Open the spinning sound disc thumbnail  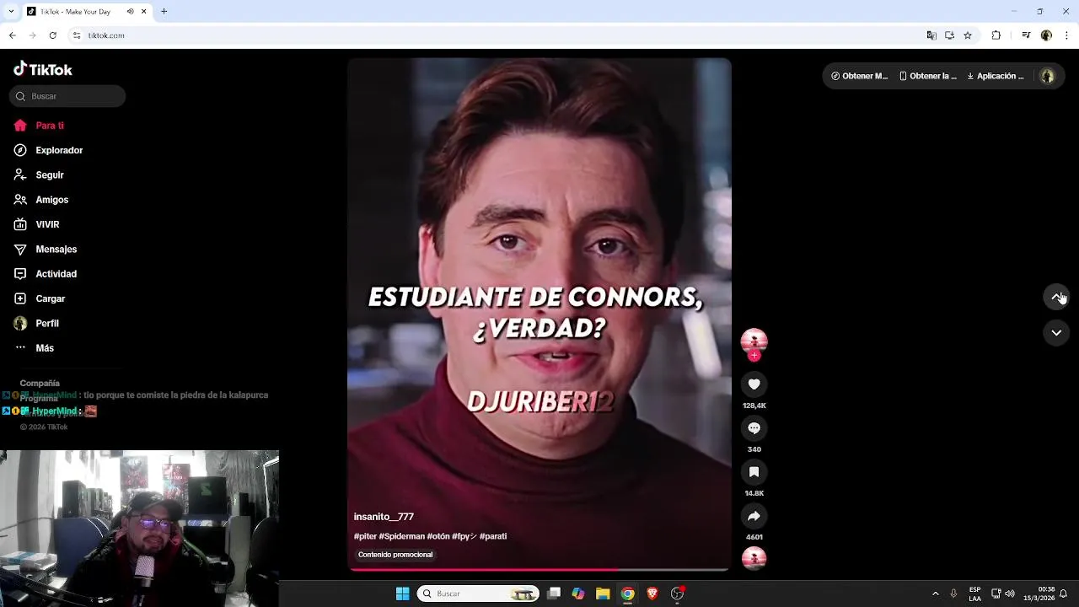[754, 558]
